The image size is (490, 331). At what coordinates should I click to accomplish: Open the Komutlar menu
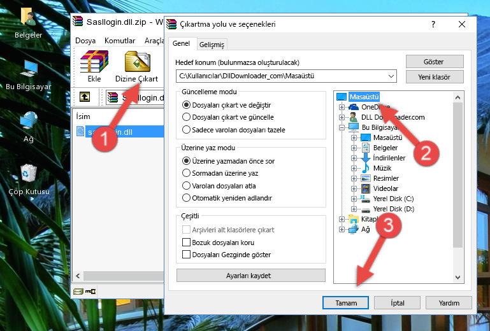coord(120,40)
